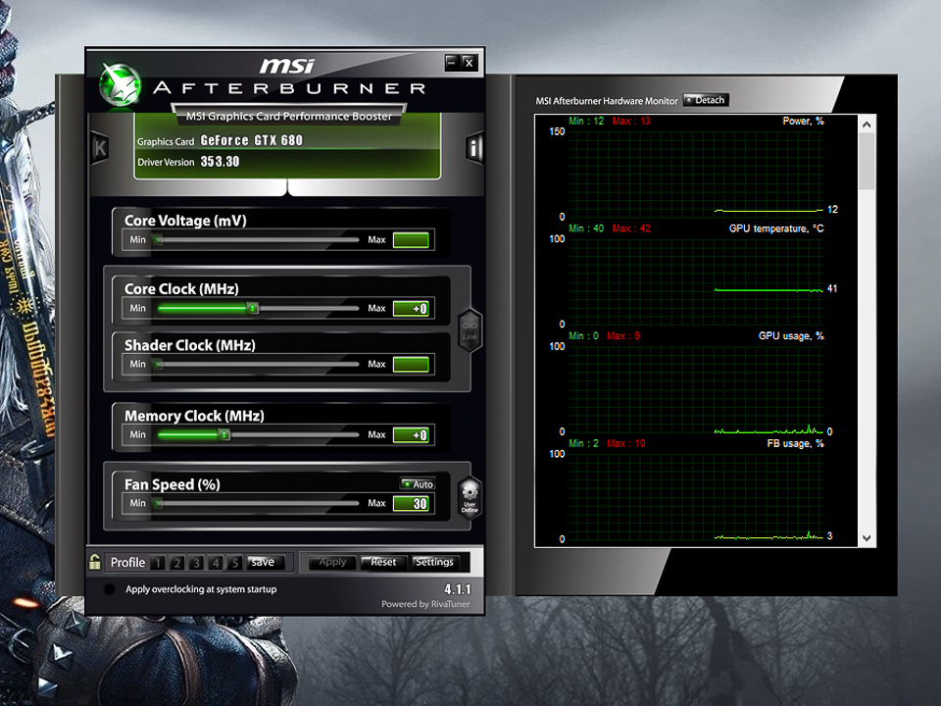Click the Core Voltage value box
This screenshot has height=706, width=941.
[411, 240]
